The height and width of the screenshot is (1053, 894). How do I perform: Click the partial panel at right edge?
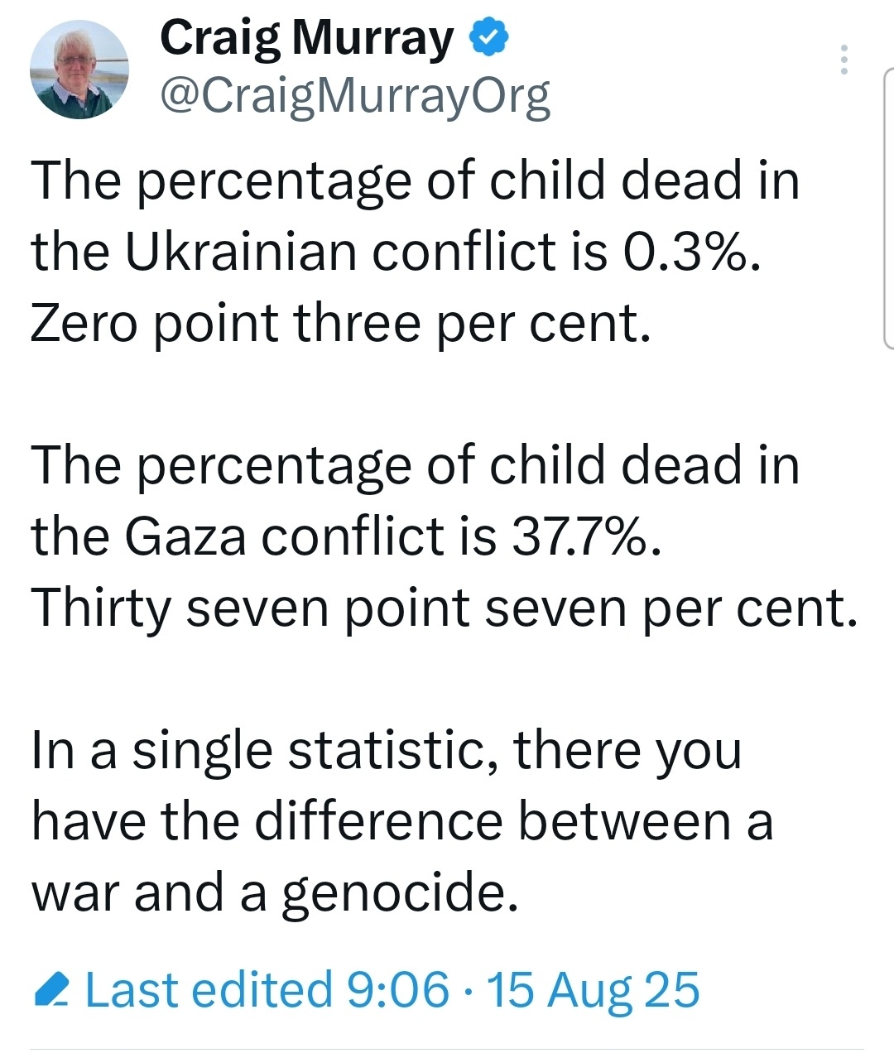point(888,207)
